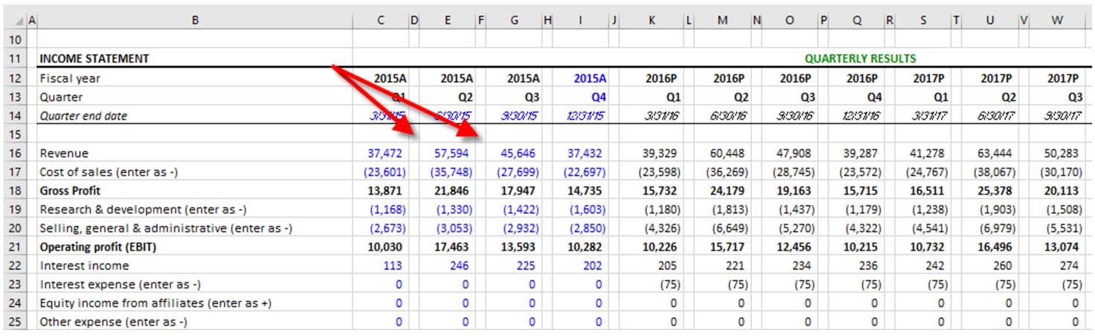
Task: Click the 3/31/16 quarter end date
Action: coord(661,115)
